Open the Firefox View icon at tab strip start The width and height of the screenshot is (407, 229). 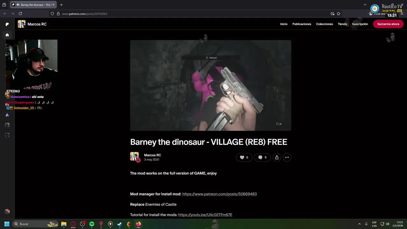(x=4, y=5)
